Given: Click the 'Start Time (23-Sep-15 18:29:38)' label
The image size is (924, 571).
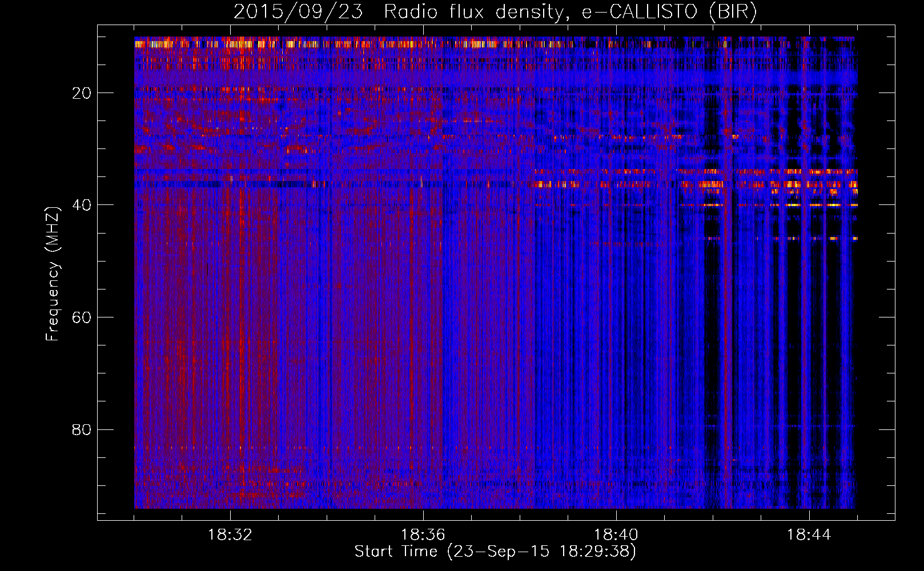Looking at the screenshot, I should point(495,552).
